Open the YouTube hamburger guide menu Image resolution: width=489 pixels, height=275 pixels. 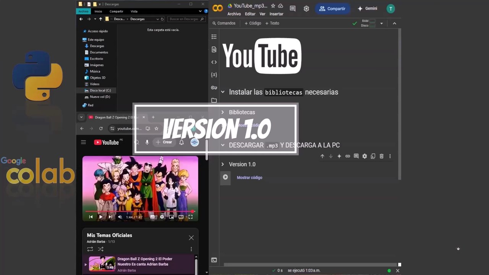tap(84, 142)
